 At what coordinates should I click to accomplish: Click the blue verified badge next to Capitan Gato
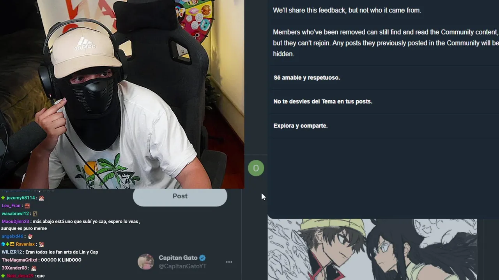click(202, 258)
